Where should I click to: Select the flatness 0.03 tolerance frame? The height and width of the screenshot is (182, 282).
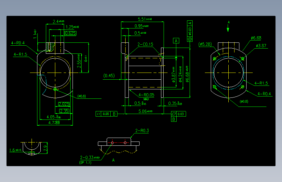point(179,114)
